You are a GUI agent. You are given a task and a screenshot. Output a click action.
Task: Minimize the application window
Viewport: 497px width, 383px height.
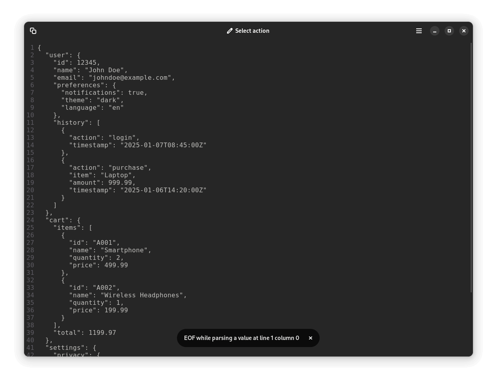tap(435, 31)
